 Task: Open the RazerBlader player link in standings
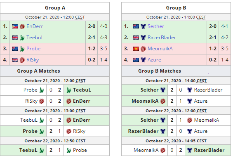162,38
